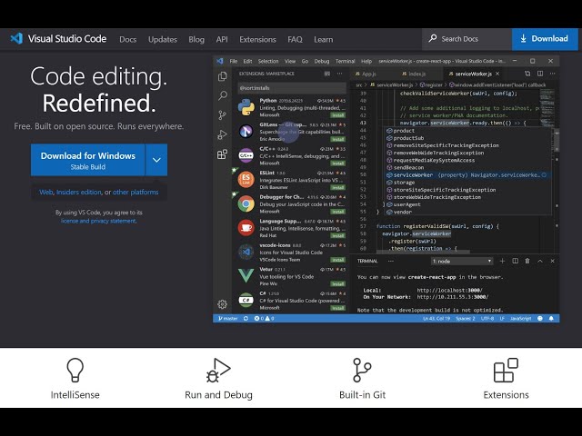Viewport: 582px width, 436px height.
Task: Open the Terminal menu in the editor
Action: pos(346,61)
